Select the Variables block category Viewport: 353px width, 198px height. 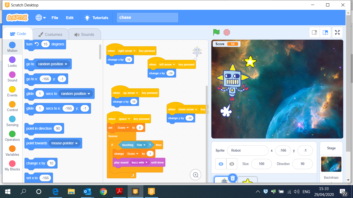[12, 151]
